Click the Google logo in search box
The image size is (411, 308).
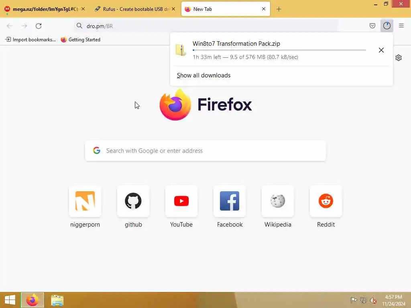coord(97,150)
